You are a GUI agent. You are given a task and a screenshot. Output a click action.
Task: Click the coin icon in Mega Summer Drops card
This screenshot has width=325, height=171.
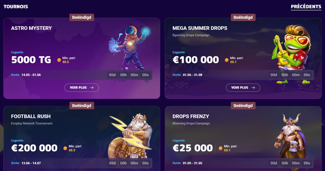tap(227, 60)
